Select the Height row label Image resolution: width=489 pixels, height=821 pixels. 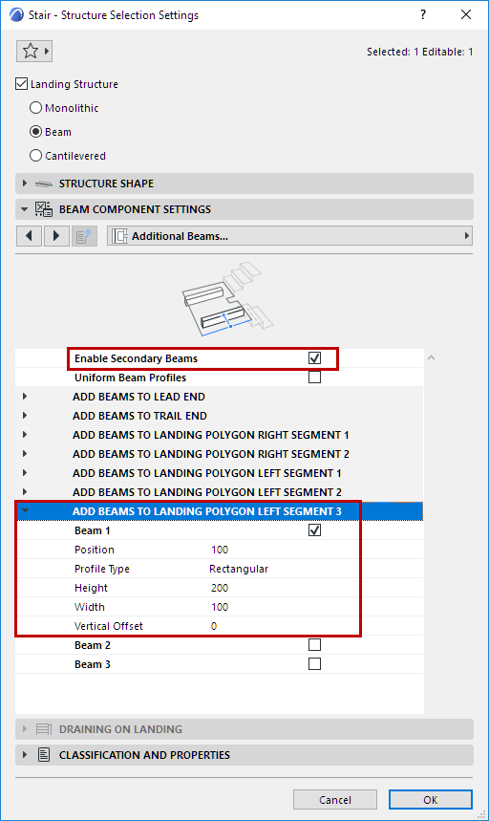91,588
